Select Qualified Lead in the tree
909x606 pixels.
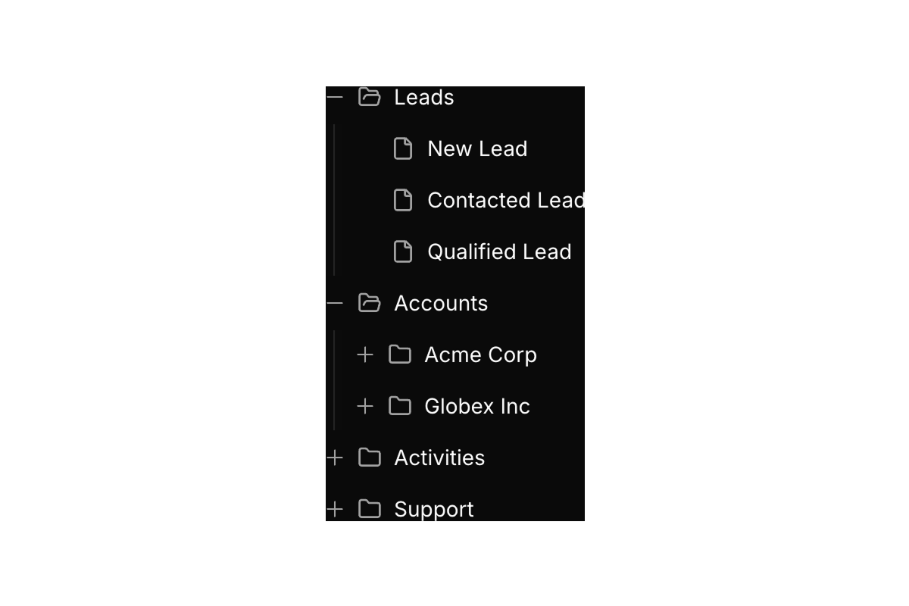click(x=499, y=251)
